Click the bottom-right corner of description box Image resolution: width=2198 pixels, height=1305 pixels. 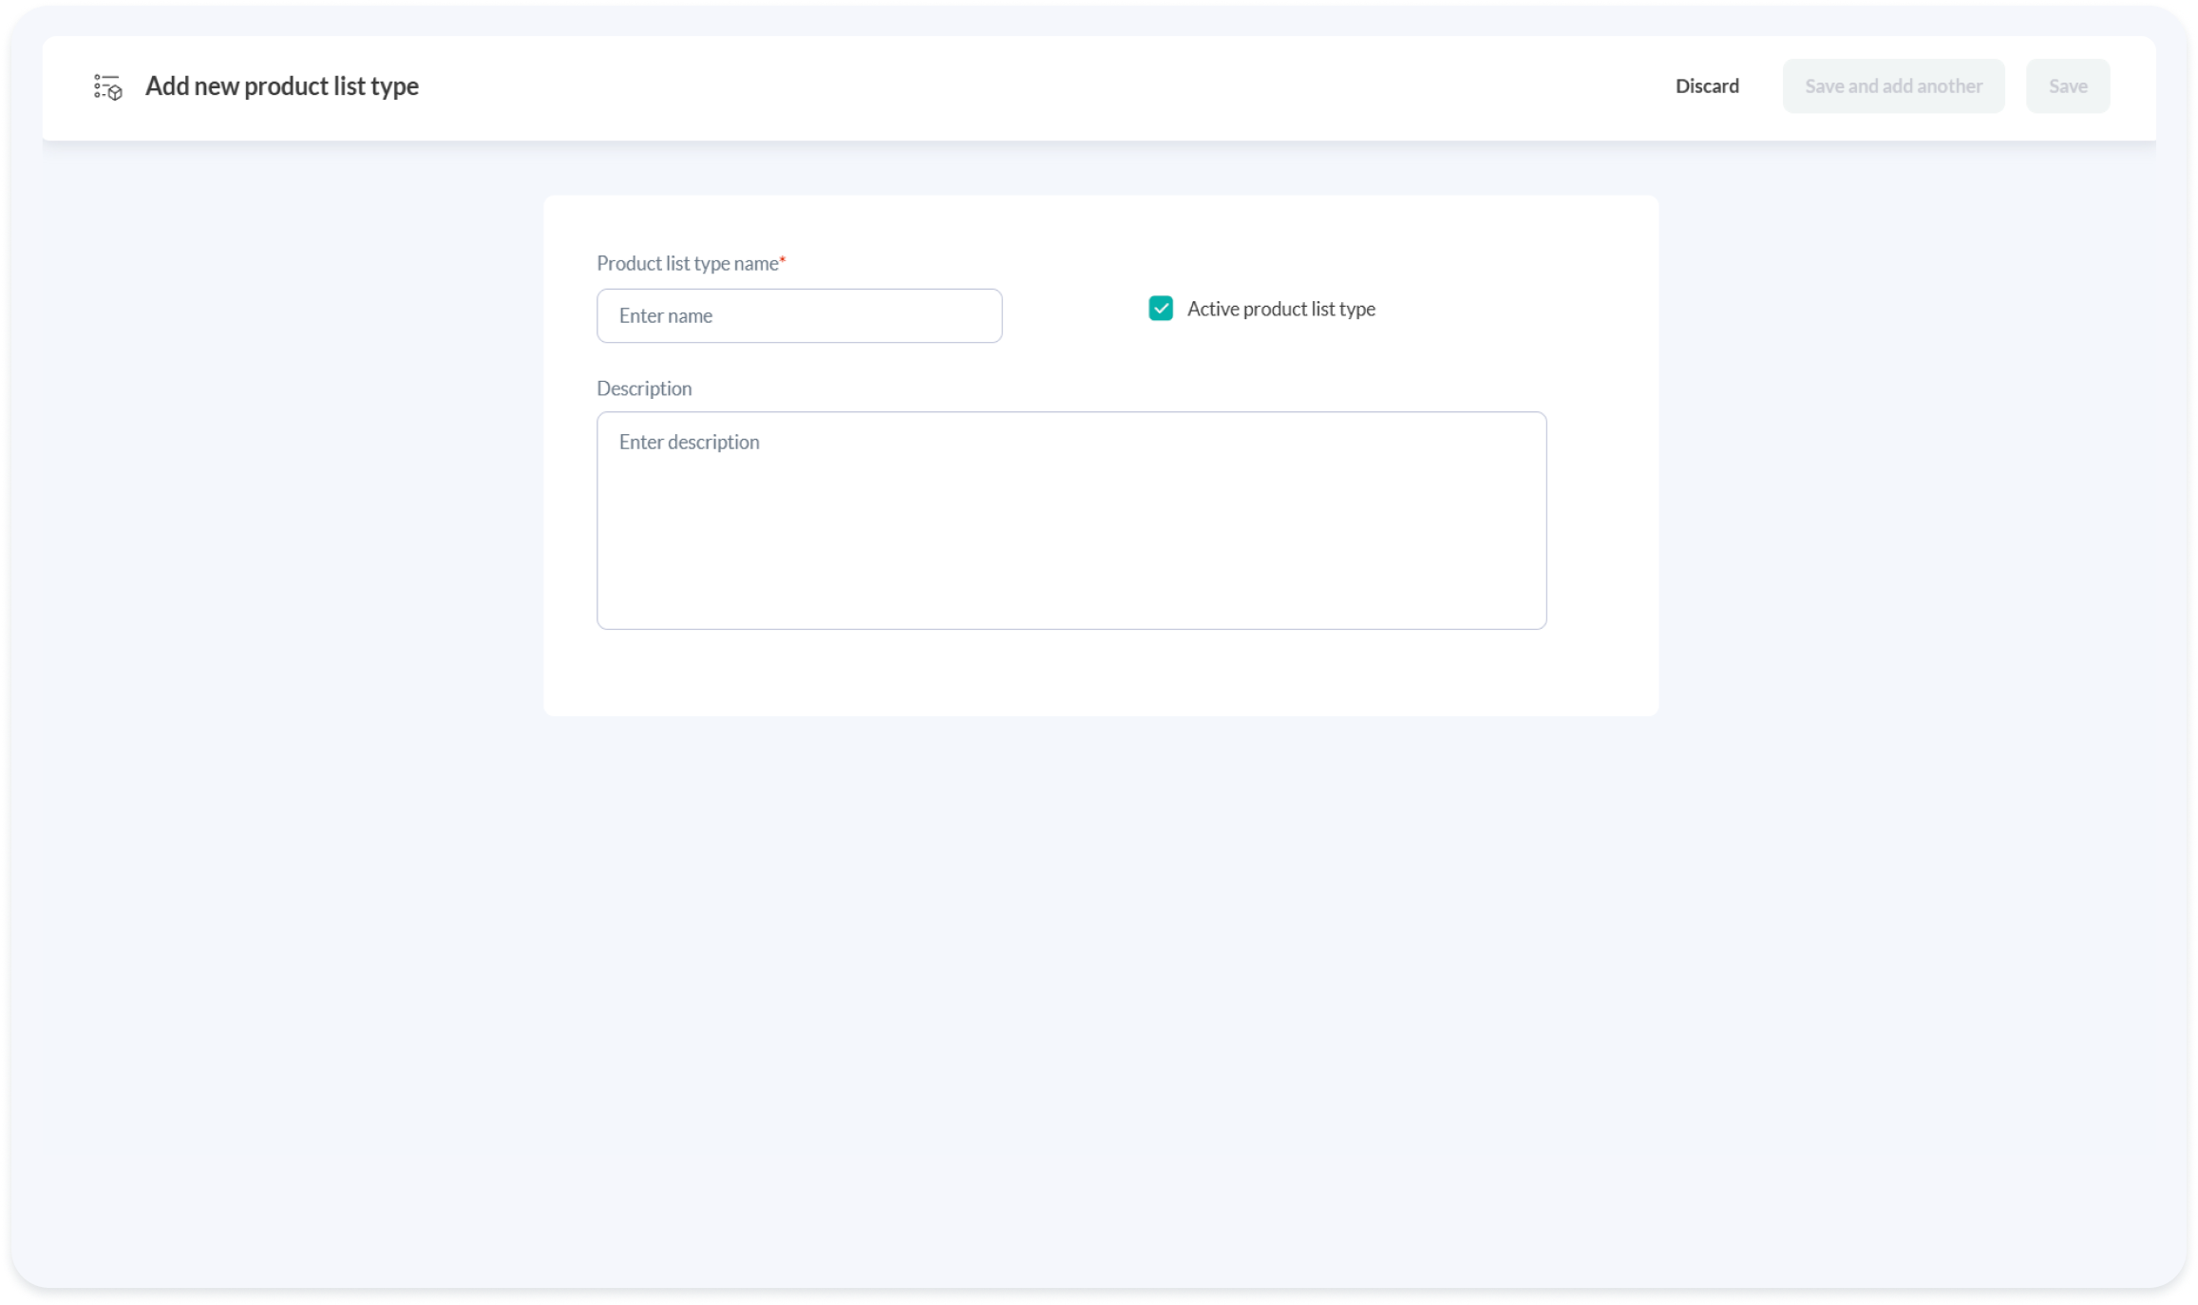click(x=1539, y=621)
